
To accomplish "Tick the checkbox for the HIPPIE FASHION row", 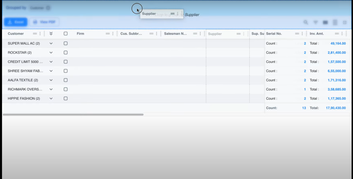I will coord(65,98).
